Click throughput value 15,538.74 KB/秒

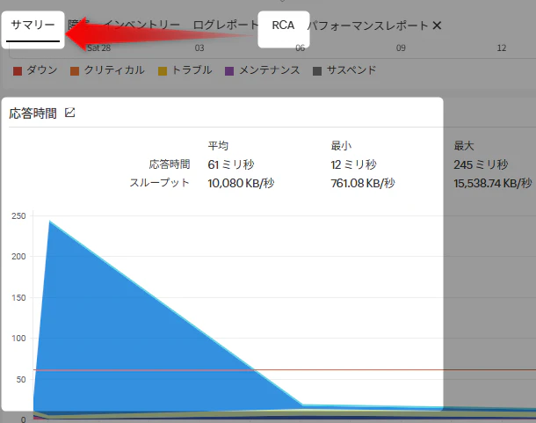(x=493, y=183)
